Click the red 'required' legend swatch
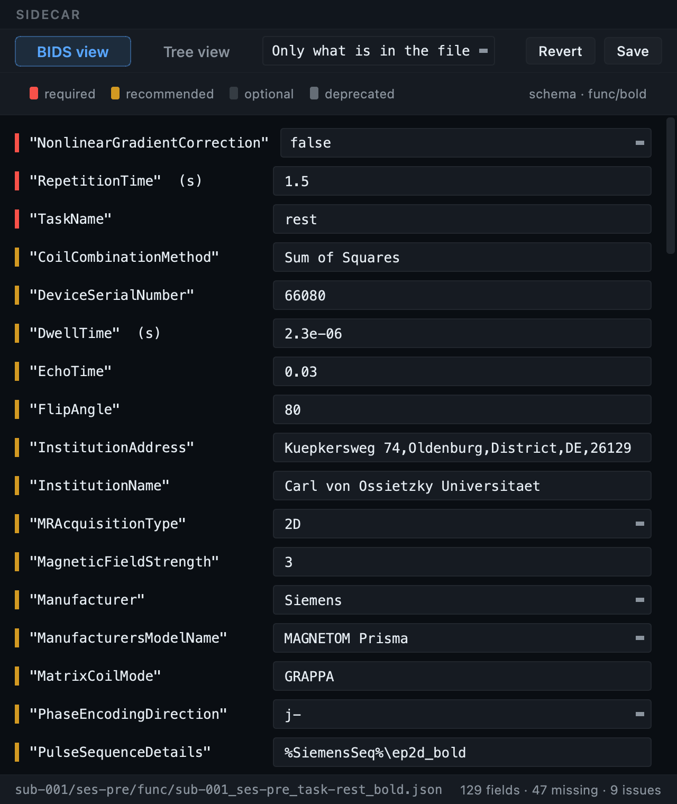677x804 pixels. point(34,94)
